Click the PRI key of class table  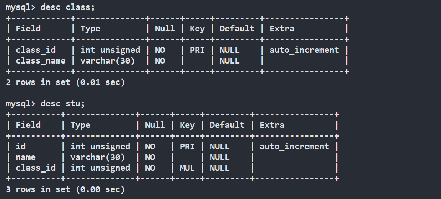pyautogui.click(x=197, y=50)
